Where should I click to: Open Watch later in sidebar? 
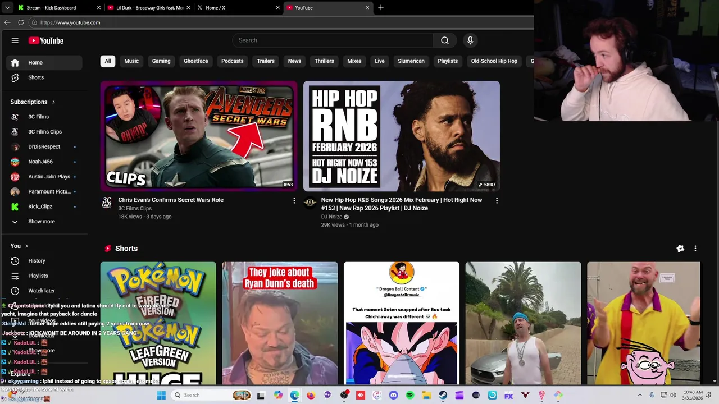point(44,291)
